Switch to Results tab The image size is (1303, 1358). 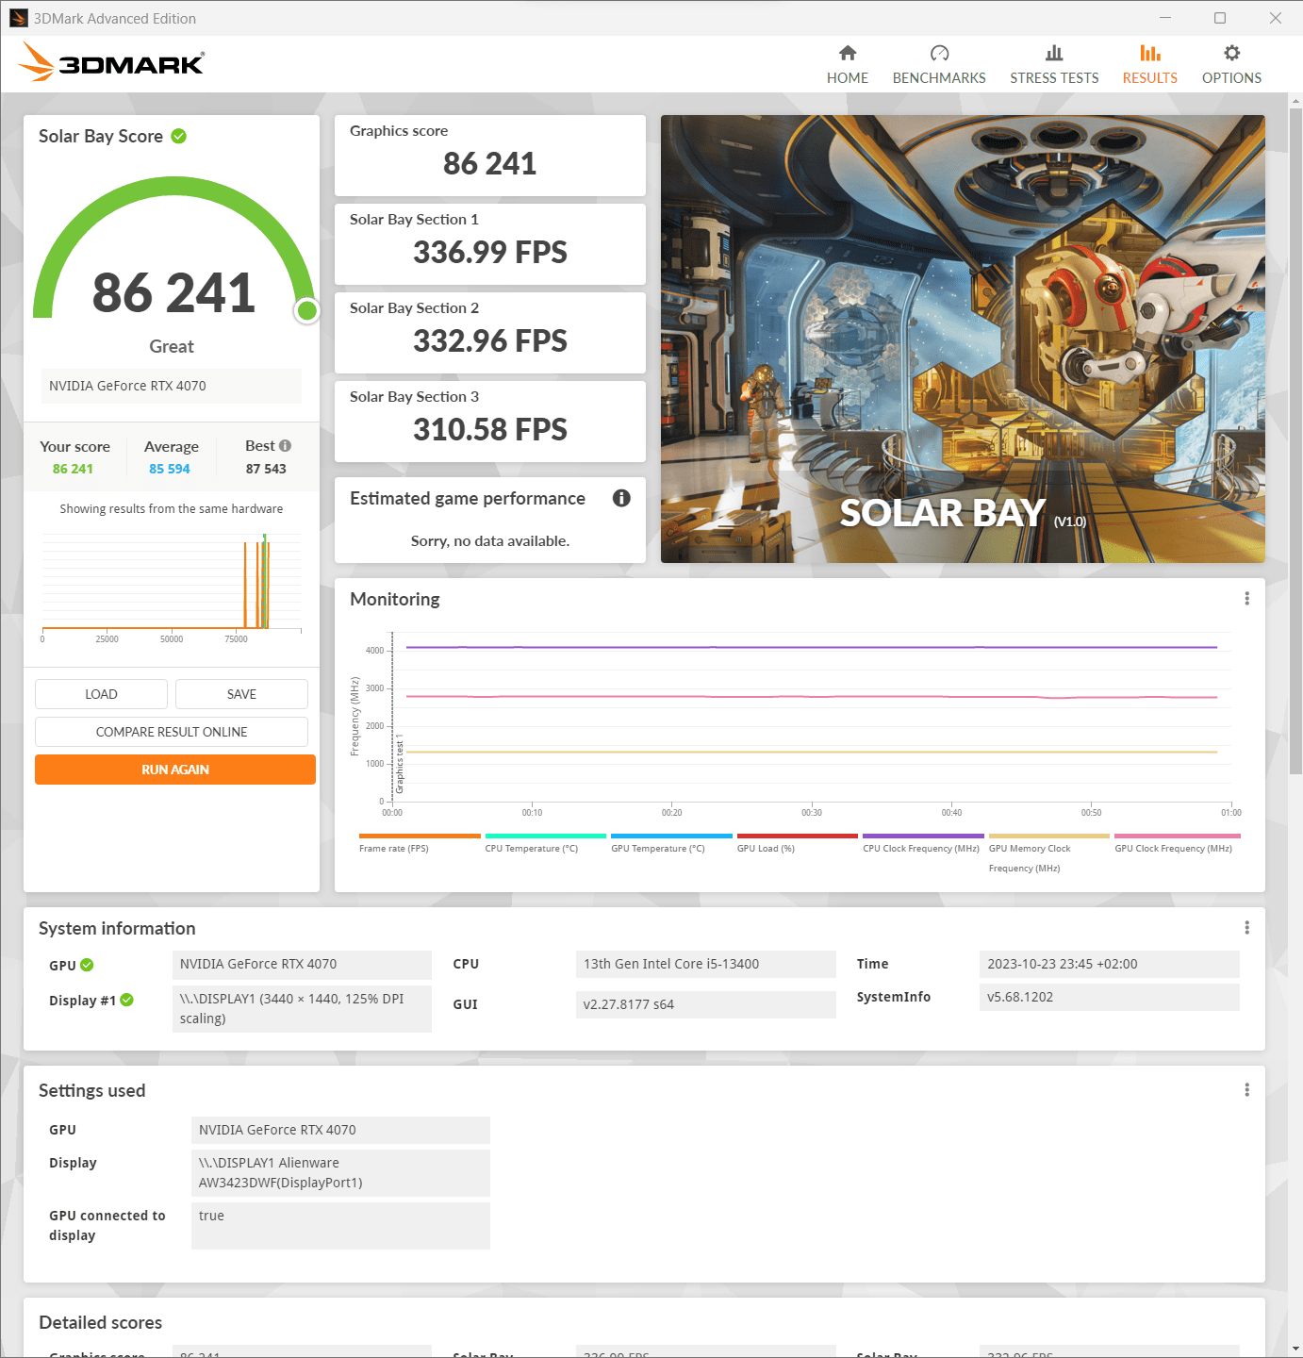coord(1149,64)
